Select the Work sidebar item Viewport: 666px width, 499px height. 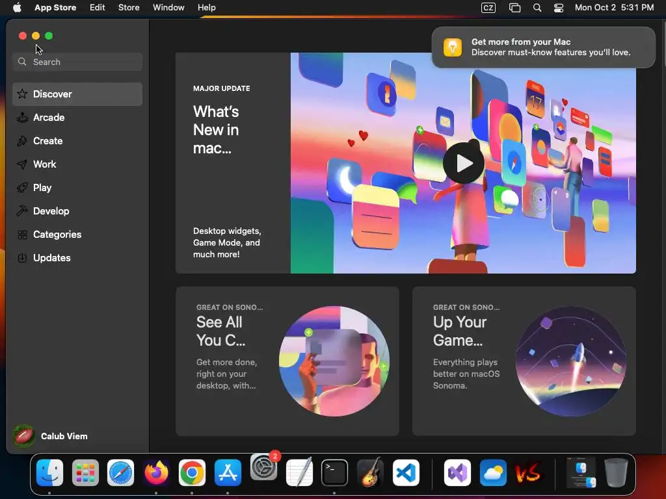(77, 164)
